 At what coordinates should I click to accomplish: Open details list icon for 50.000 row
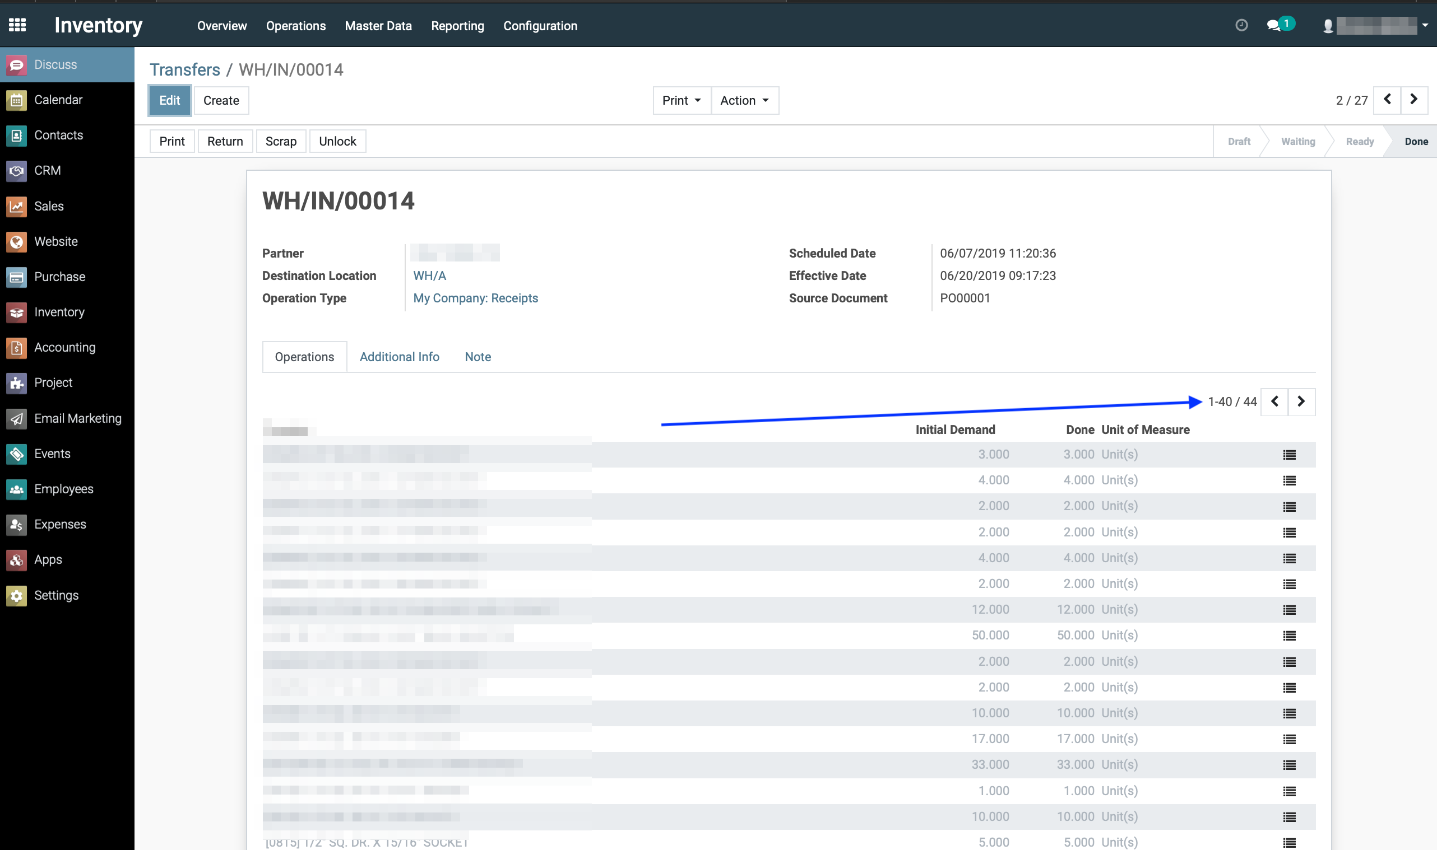[x=1289, y=636]
